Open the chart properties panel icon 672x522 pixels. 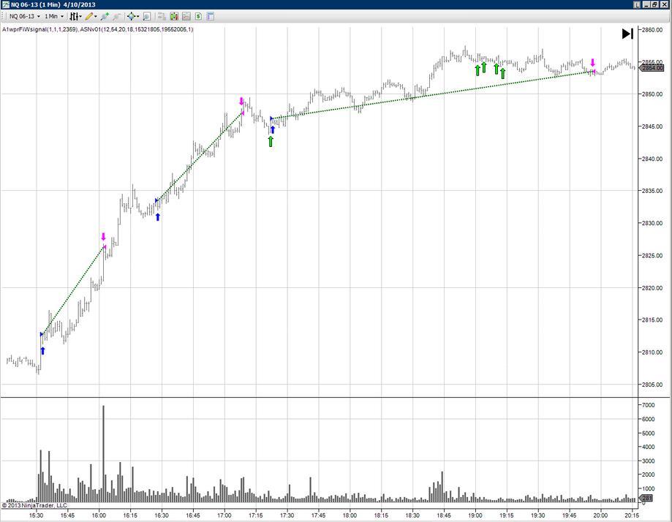pyautogui.click(x=210, y=16)
